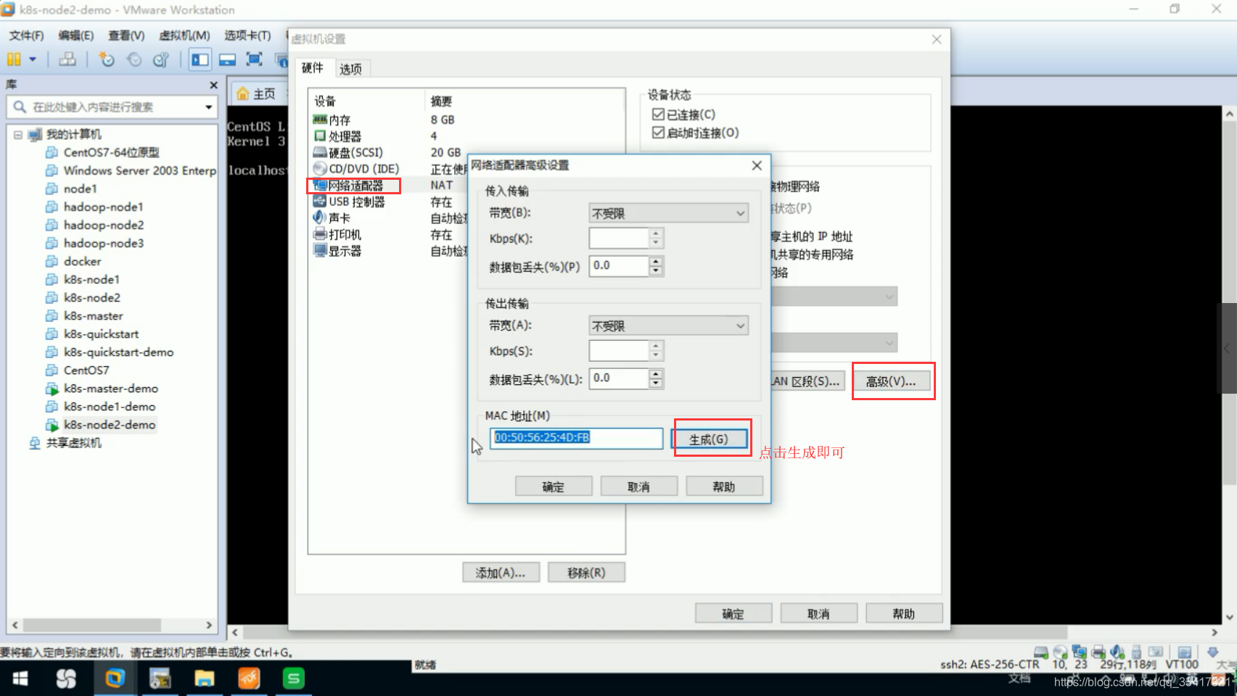Click the MAC 地址 text field
This screenshot has height=696, width=1237.
click(x=576, y=438)
